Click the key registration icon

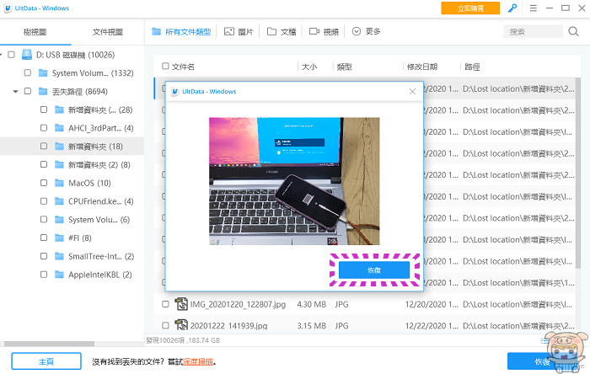click(x=512, y=8)
